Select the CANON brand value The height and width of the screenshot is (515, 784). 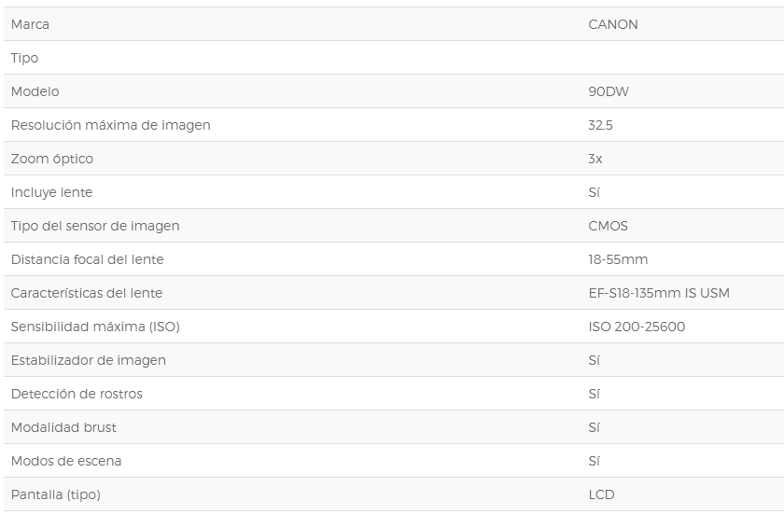pyautogui.click(x=613, y=24)
